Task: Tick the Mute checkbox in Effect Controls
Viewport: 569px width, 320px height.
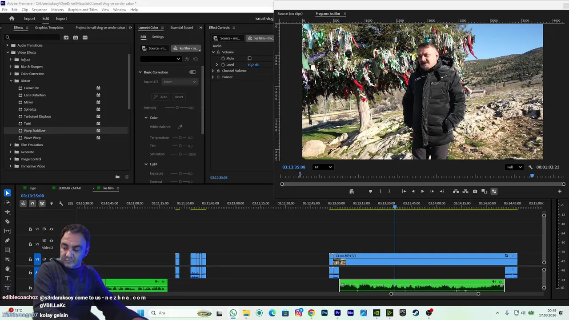Action: 249,58
